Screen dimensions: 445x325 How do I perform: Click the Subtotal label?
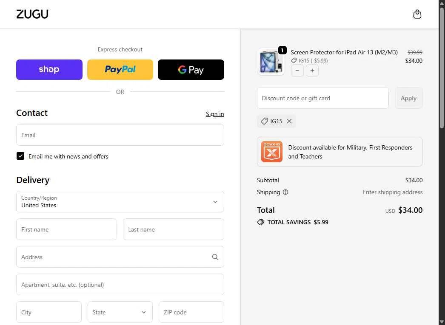(x=268, y=180)
